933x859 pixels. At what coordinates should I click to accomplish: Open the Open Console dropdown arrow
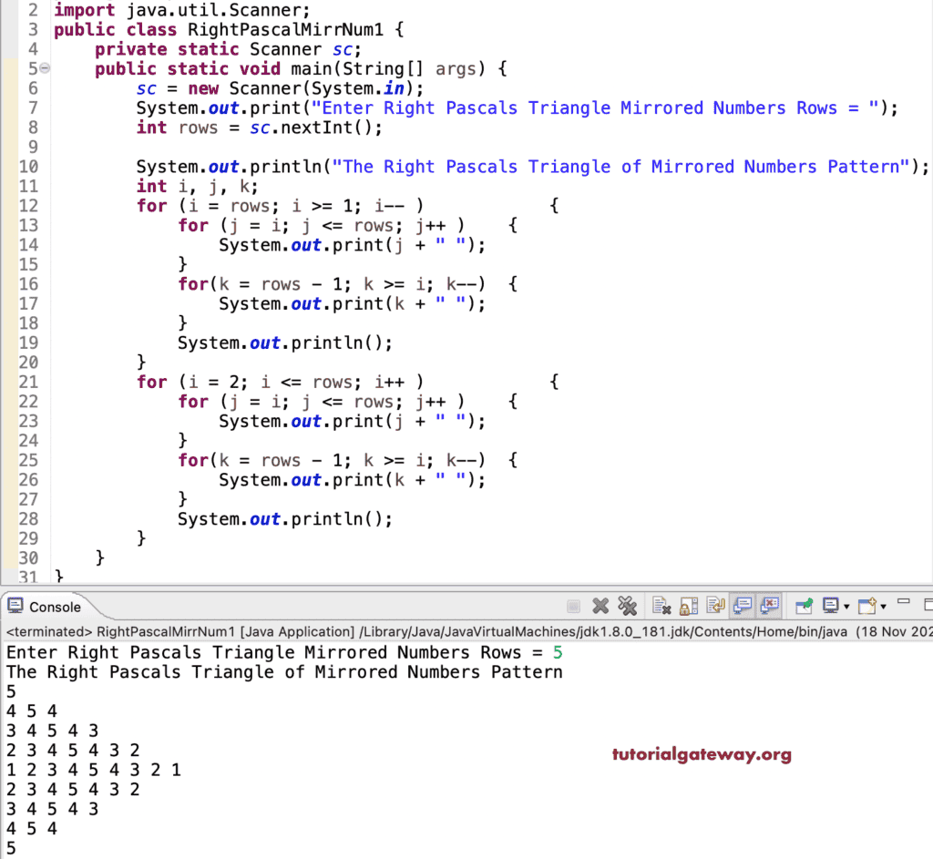pyautogui.click(x=884, y=606)
